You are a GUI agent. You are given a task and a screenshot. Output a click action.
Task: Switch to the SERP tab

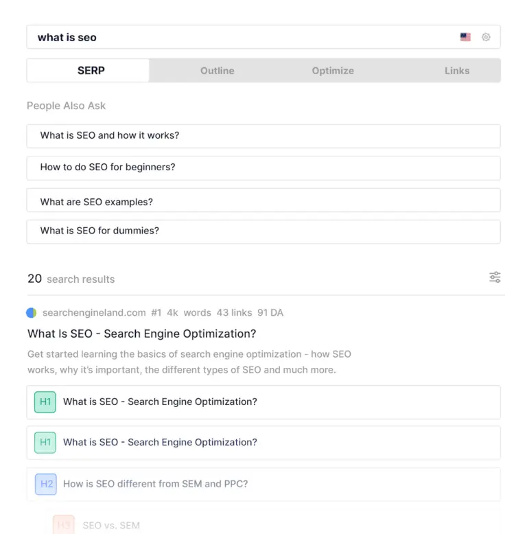coord(91,71)
